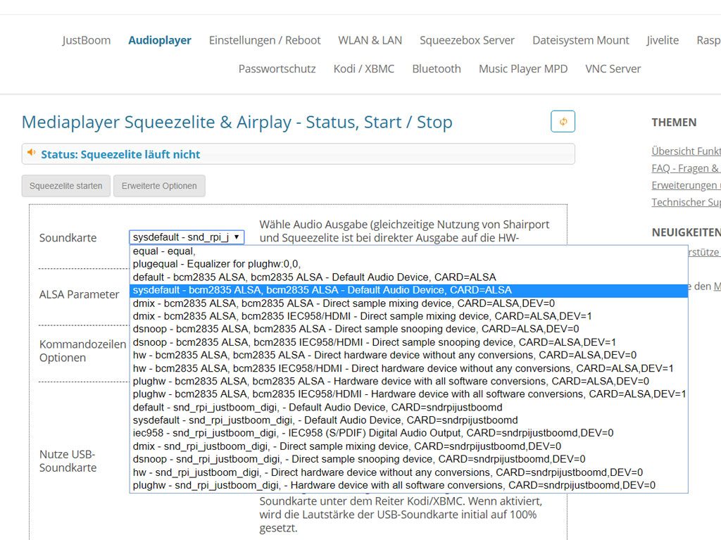The height and width of the screenshot is (540, 721).
Task: Open Einstellungen / Reboot page
Action: [x=265, y=40]
